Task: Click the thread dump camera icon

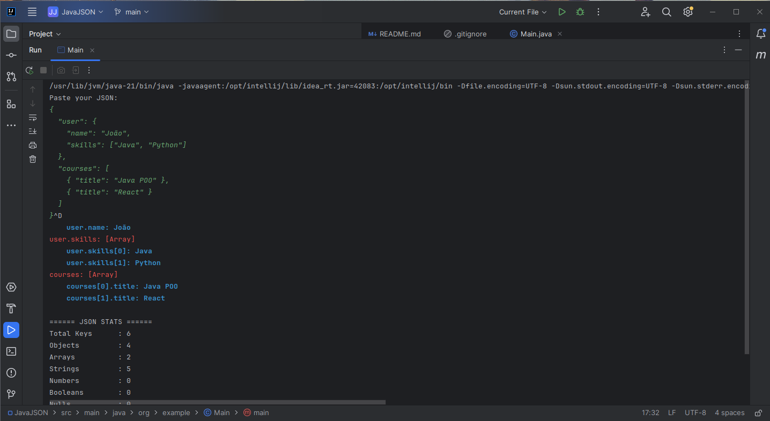Action: pos(61,70)
